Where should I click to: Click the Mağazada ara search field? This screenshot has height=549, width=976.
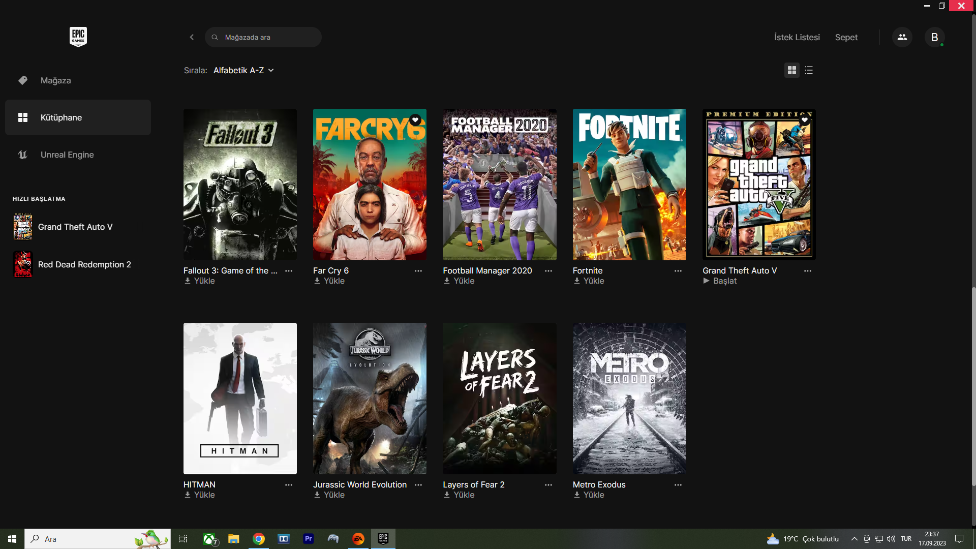point(263,37)
